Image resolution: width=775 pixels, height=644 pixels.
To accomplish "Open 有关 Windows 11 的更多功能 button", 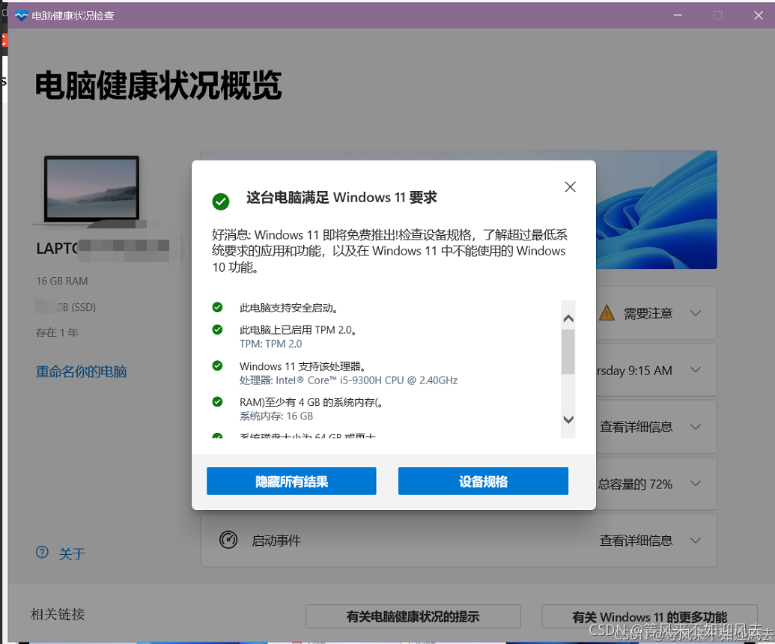I will click(649, 616).
